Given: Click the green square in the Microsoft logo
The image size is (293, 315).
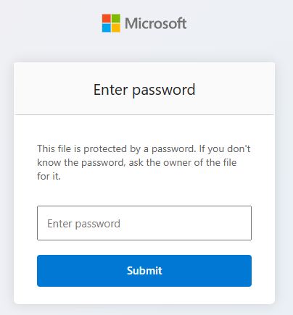Looking at the screenshot, I should click(116, 19).
